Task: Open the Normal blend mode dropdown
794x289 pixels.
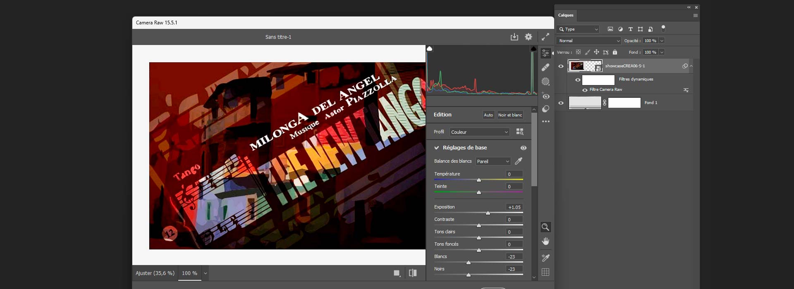Action: coord(588,41)
